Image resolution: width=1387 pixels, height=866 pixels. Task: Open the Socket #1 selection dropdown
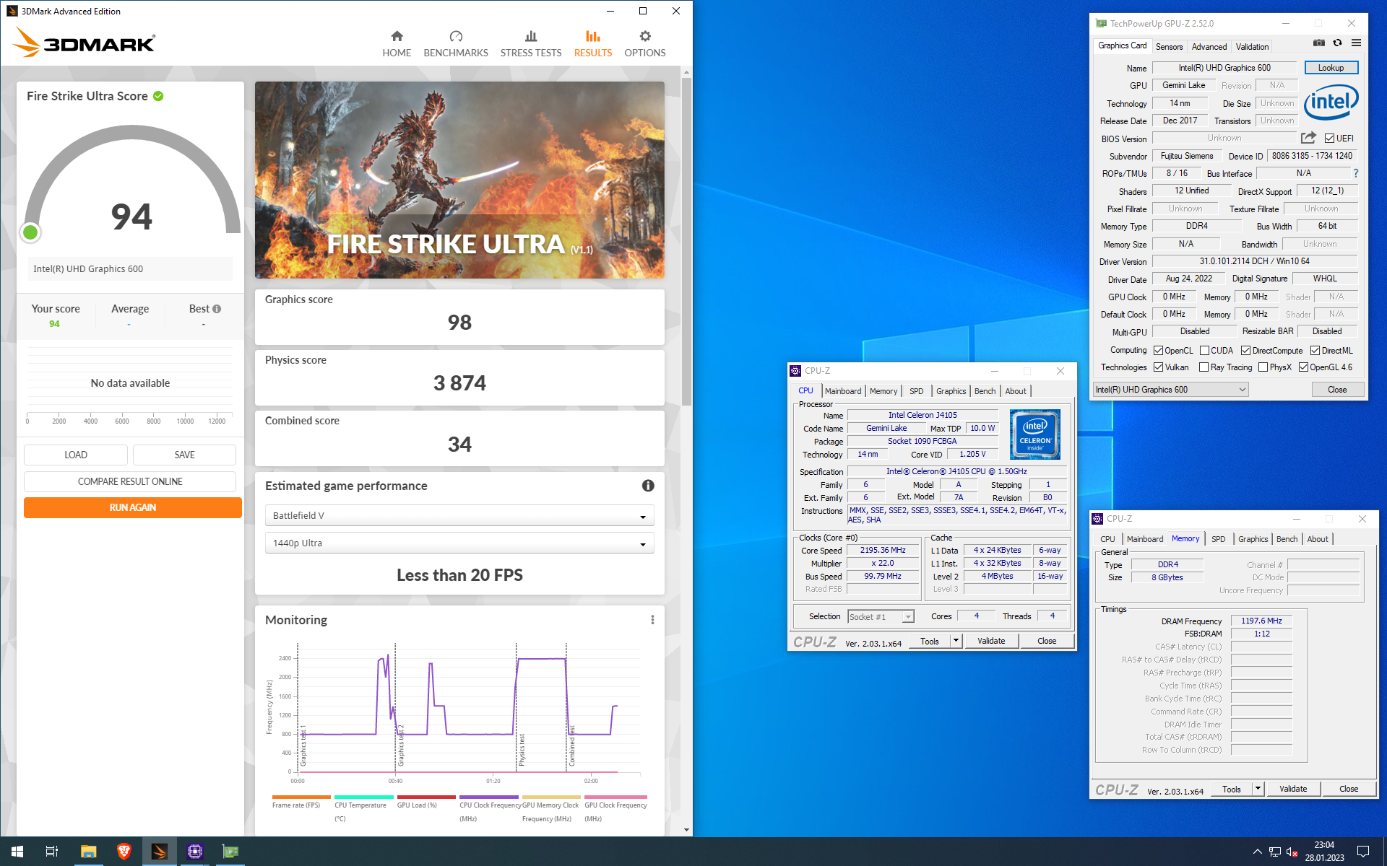(x=881, y=616)
